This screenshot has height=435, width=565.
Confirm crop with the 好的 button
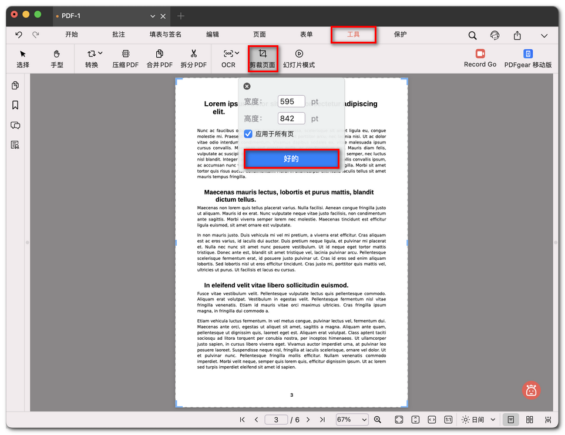291,159
